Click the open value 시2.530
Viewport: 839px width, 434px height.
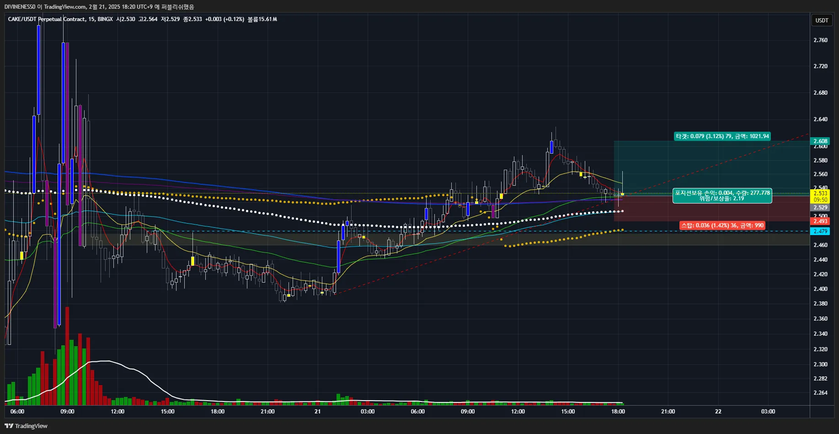tap(126, 19)
